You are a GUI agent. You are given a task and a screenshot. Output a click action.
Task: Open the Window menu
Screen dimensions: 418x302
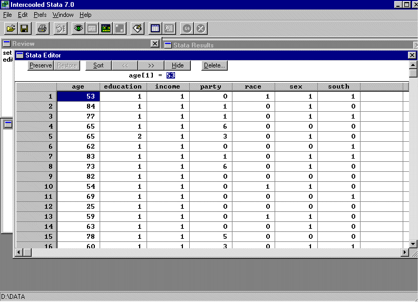pyautogui.click(x=63, y=15)
